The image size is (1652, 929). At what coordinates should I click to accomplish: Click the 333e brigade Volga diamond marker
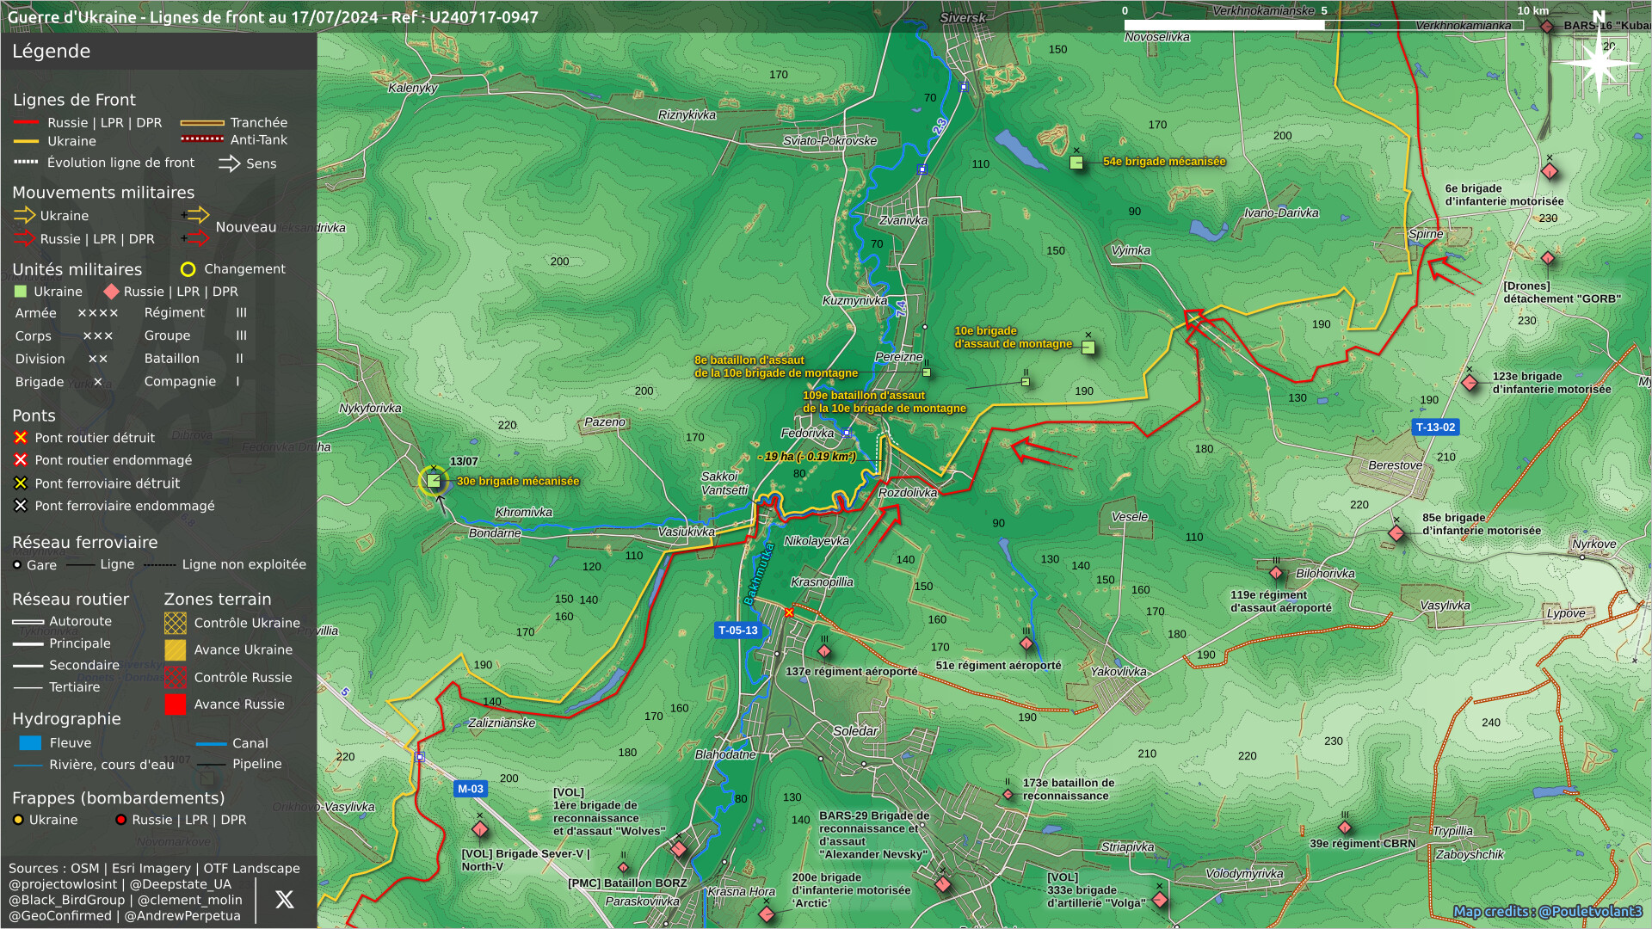tap(1160, 900)
